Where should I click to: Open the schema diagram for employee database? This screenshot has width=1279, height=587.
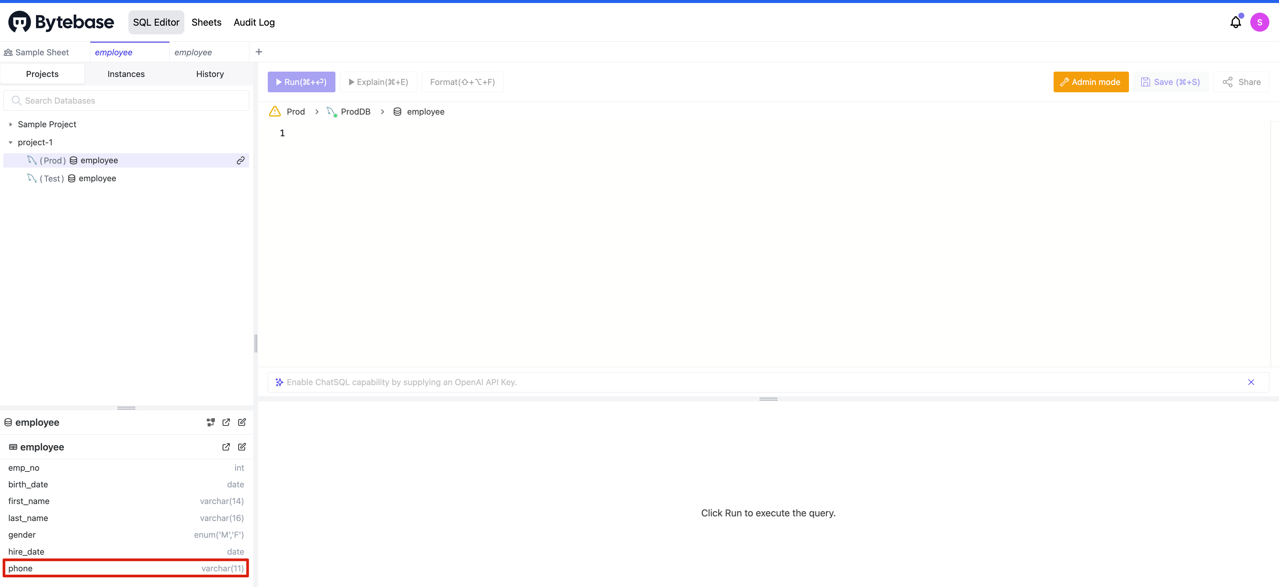coord(210,422)
